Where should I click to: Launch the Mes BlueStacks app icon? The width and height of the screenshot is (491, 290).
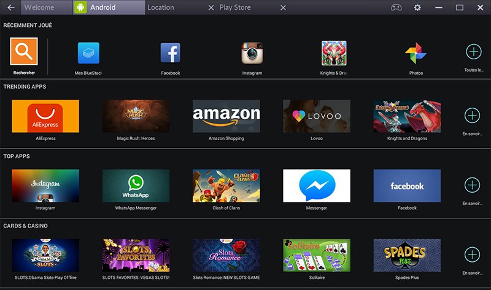[x=88, y=53]
